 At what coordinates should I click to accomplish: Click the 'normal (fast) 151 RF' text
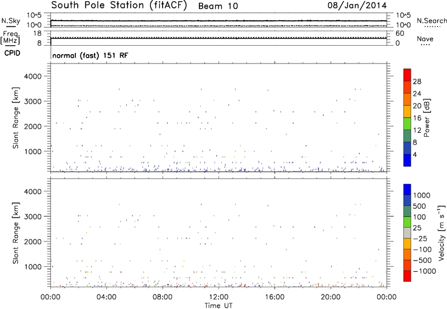(x=90, y=55)
